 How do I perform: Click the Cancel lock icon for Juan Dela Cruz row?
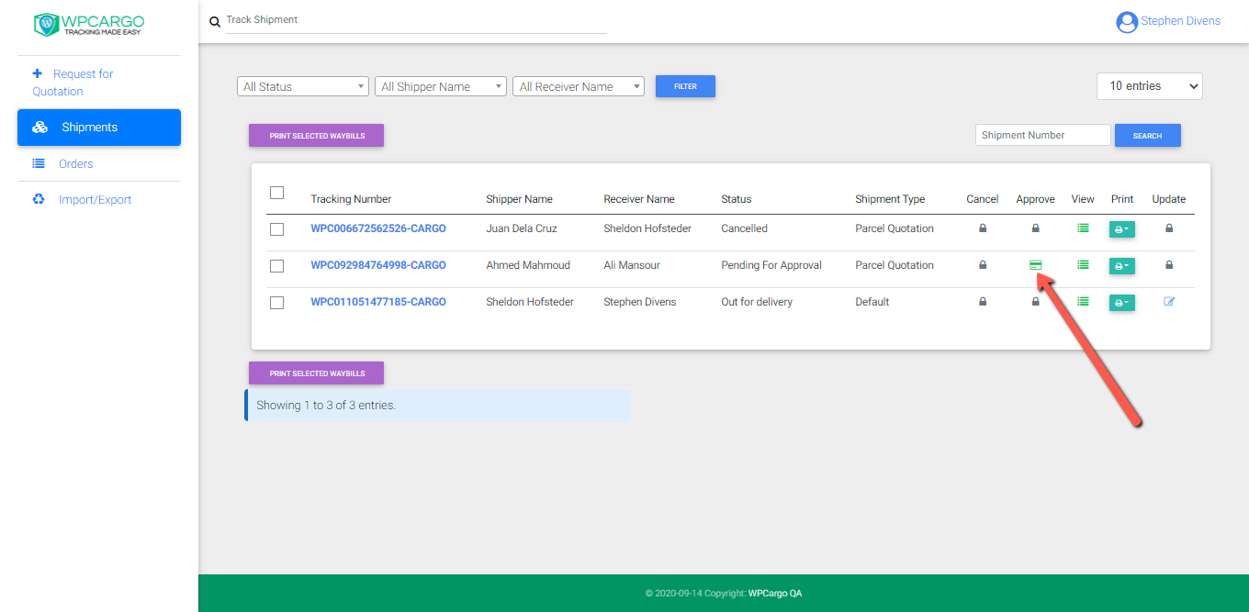point(983,228)
